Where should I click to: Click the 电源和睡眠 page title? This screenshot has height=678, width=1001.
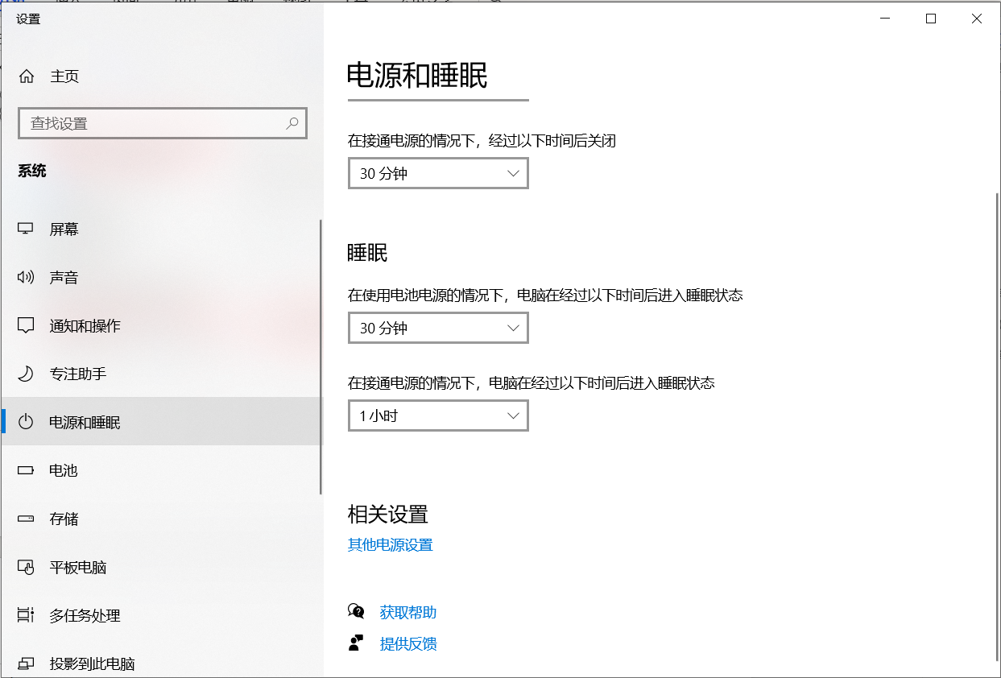[417, 76]
